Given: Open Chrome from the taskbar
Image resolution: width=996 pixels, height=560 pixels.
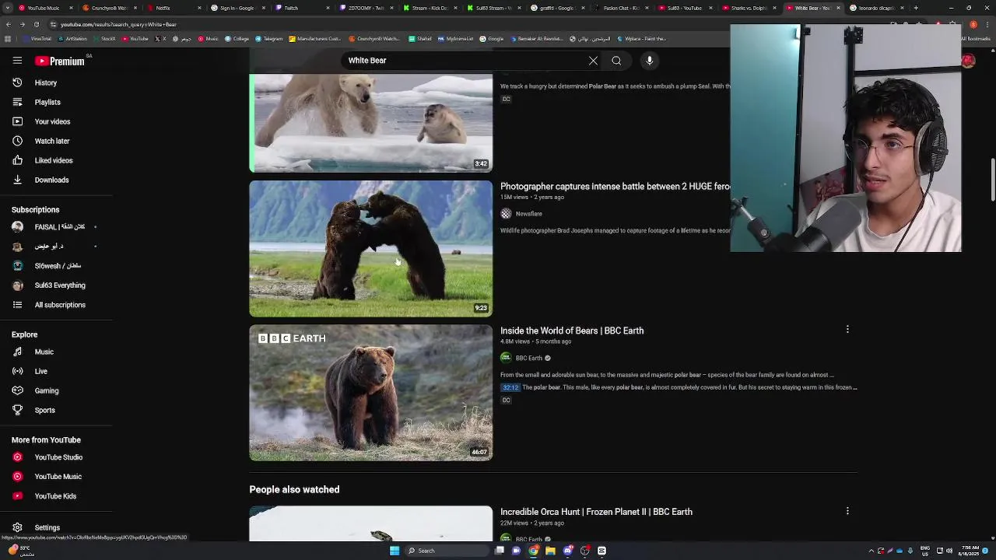Looking at the screenshot, I should (x=533, y=551).
